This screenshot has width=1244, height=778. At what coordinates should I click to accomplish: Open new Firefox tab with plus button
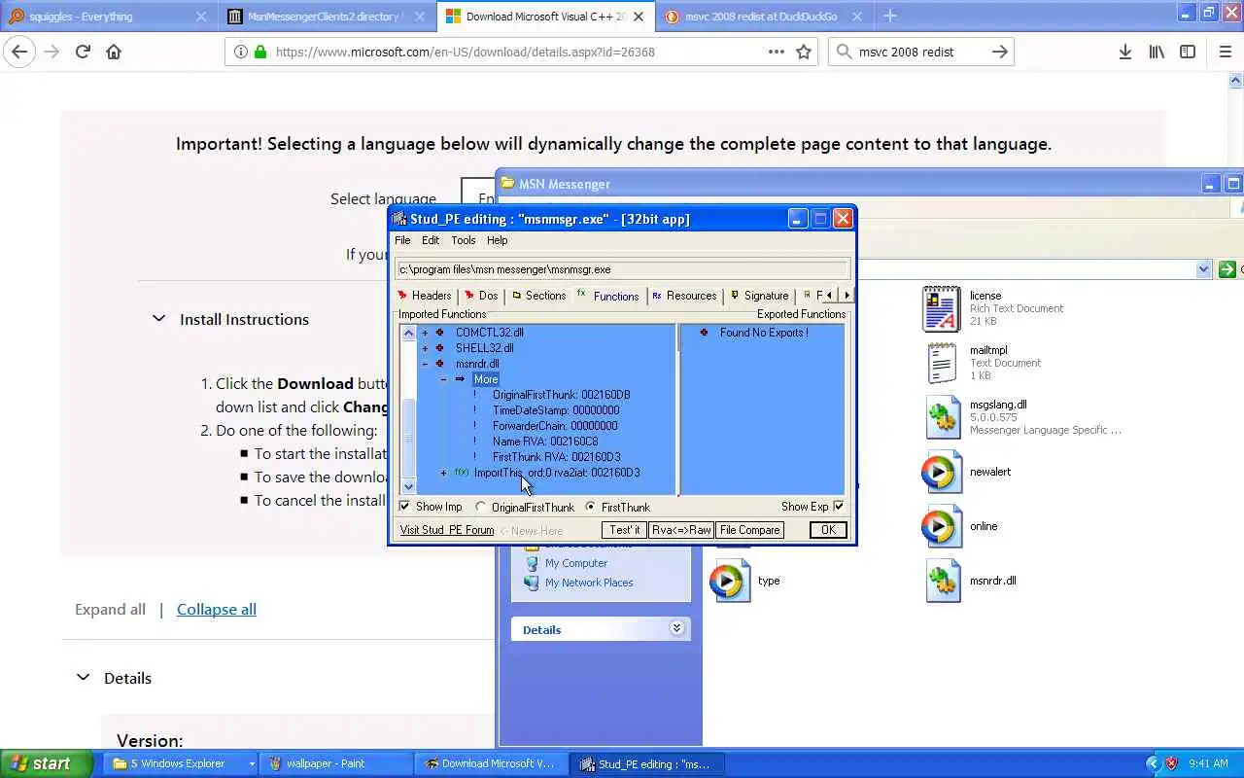(x=890, y=16)
